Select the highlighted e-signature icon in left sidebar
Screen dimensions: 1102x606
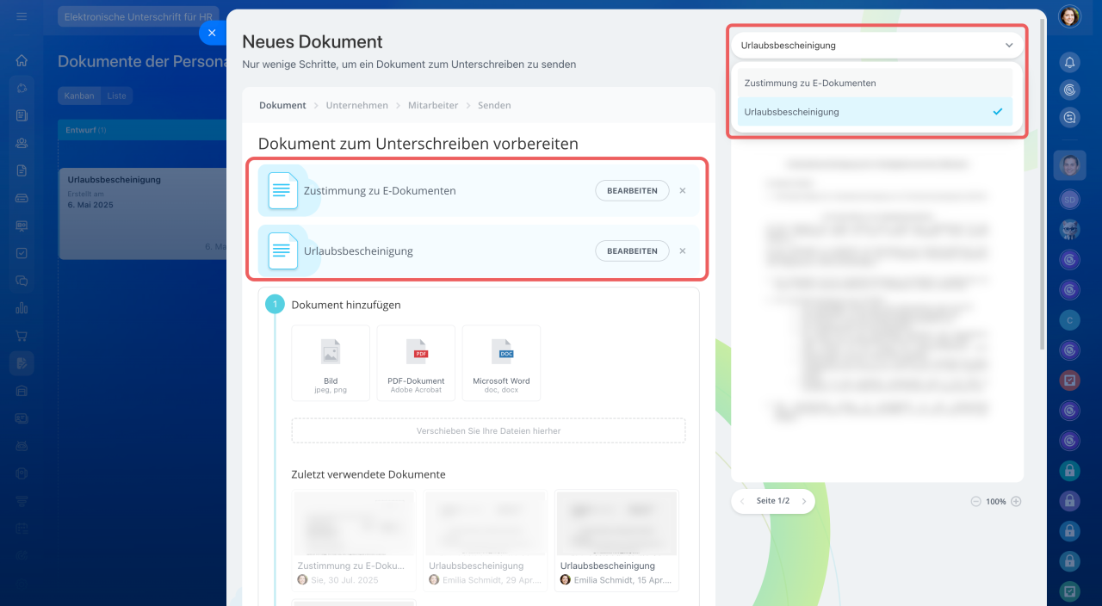22,363
